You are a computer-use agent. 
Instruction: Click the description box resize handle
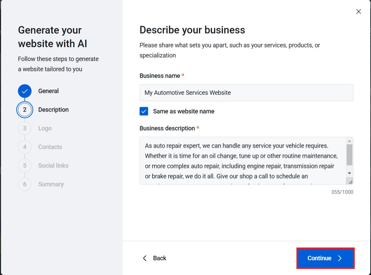coord(350,182)
